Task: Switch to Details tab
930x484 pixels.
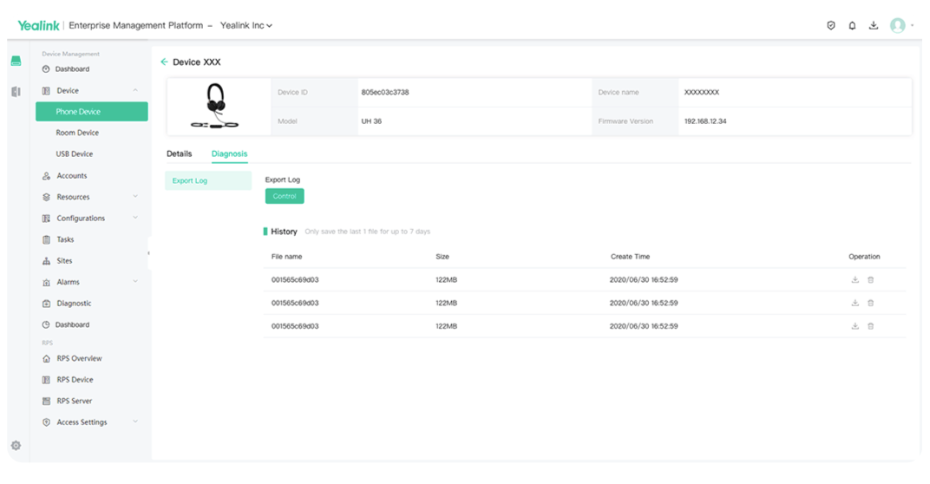Action: (179, 154)
